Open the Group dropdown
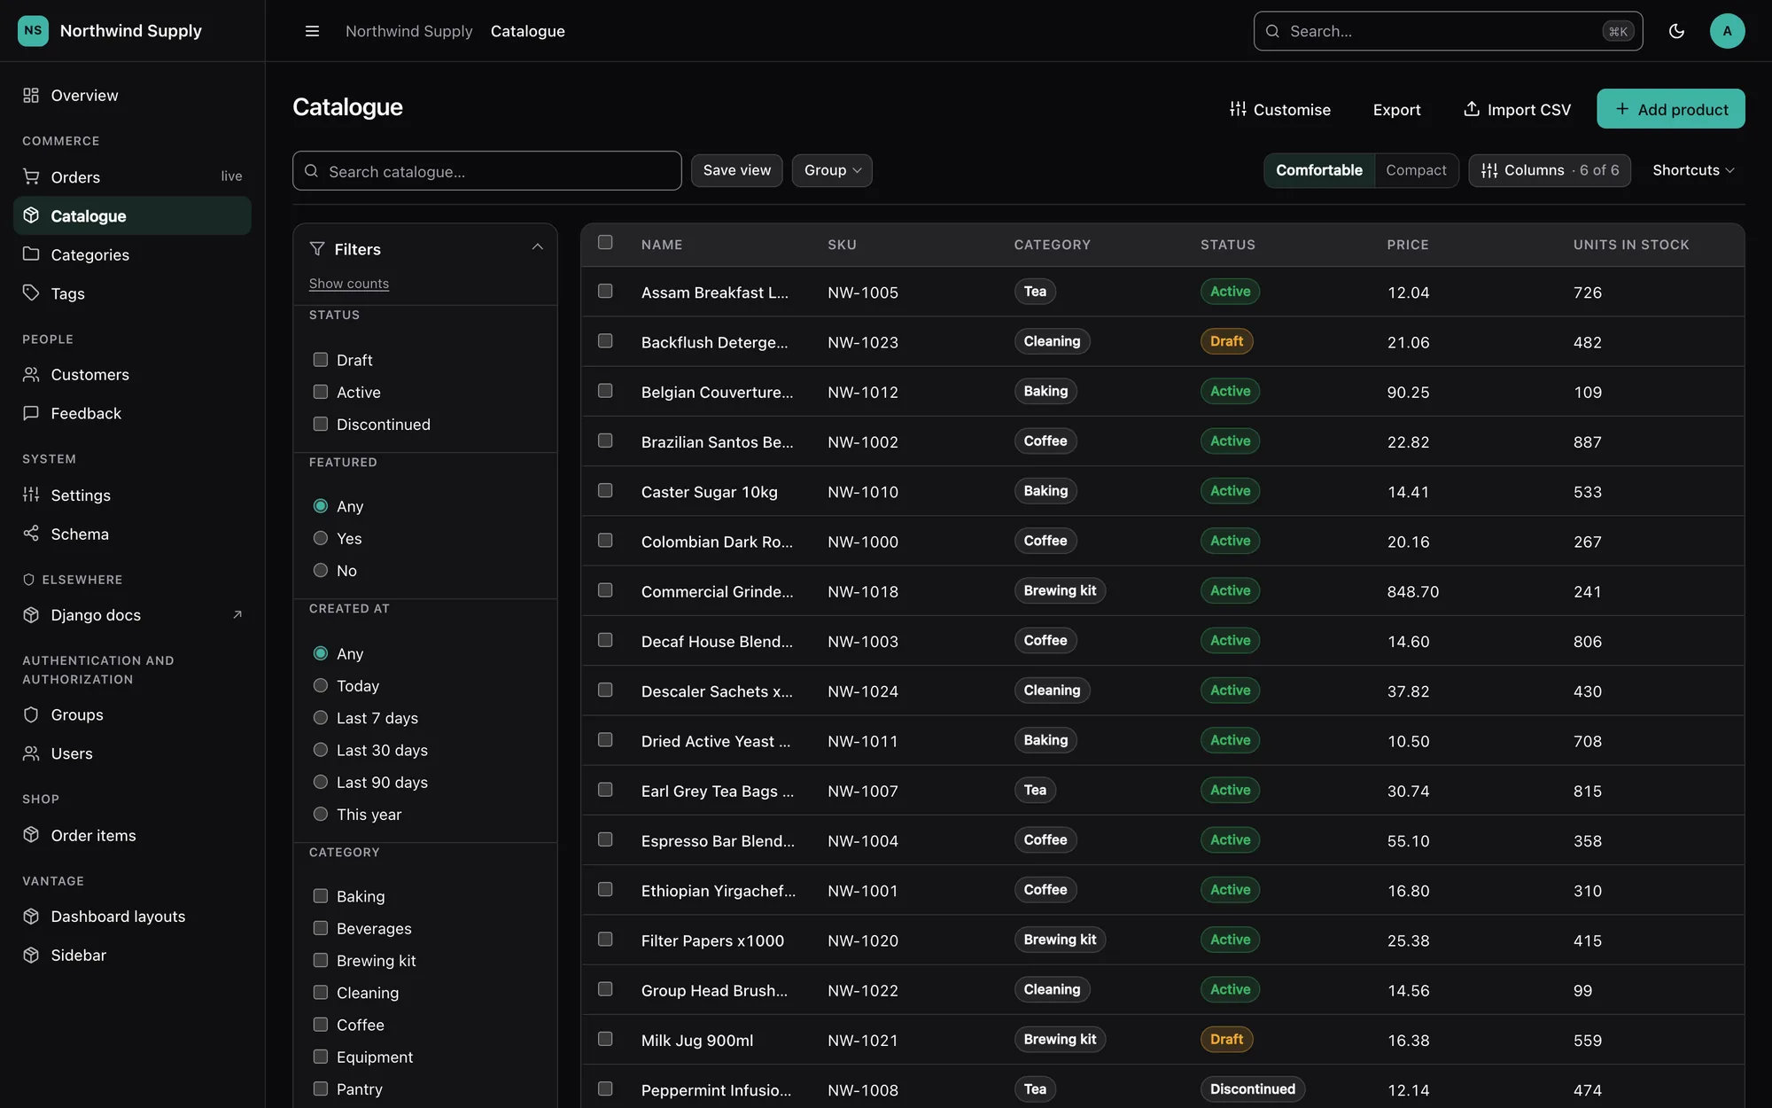Viewport: 1772px width, 1108px height. (832, 170)
